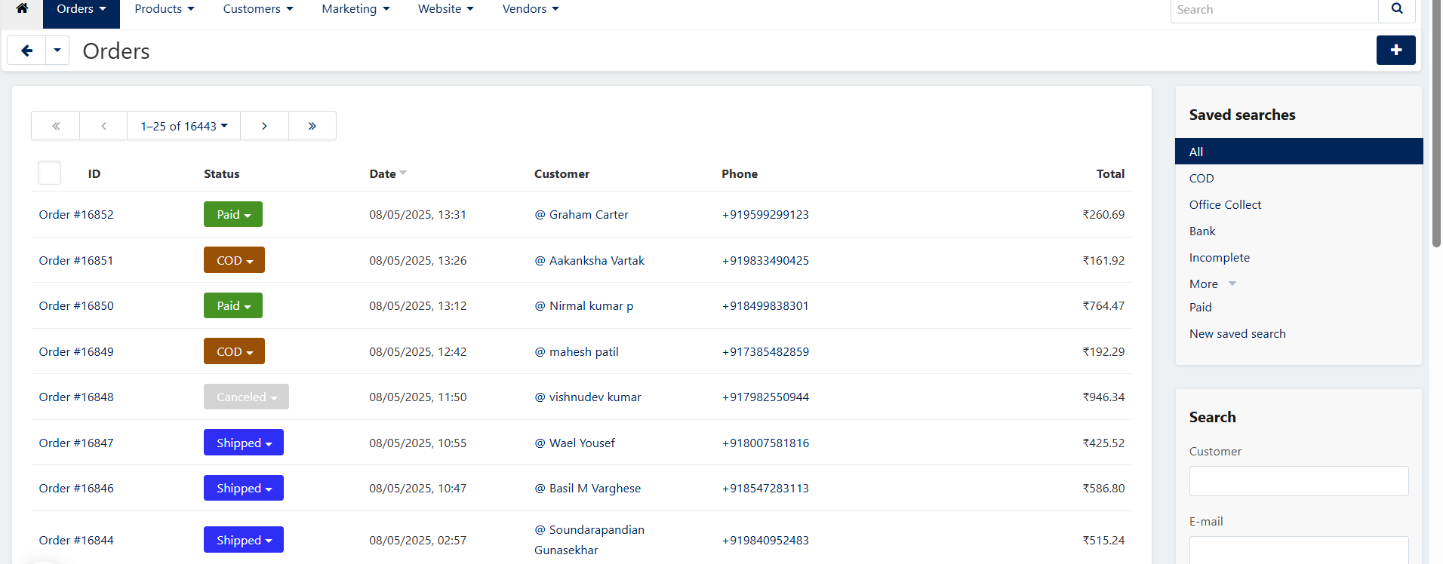
Task: Go back using the arrow button
Action: (x=26, y=51)
